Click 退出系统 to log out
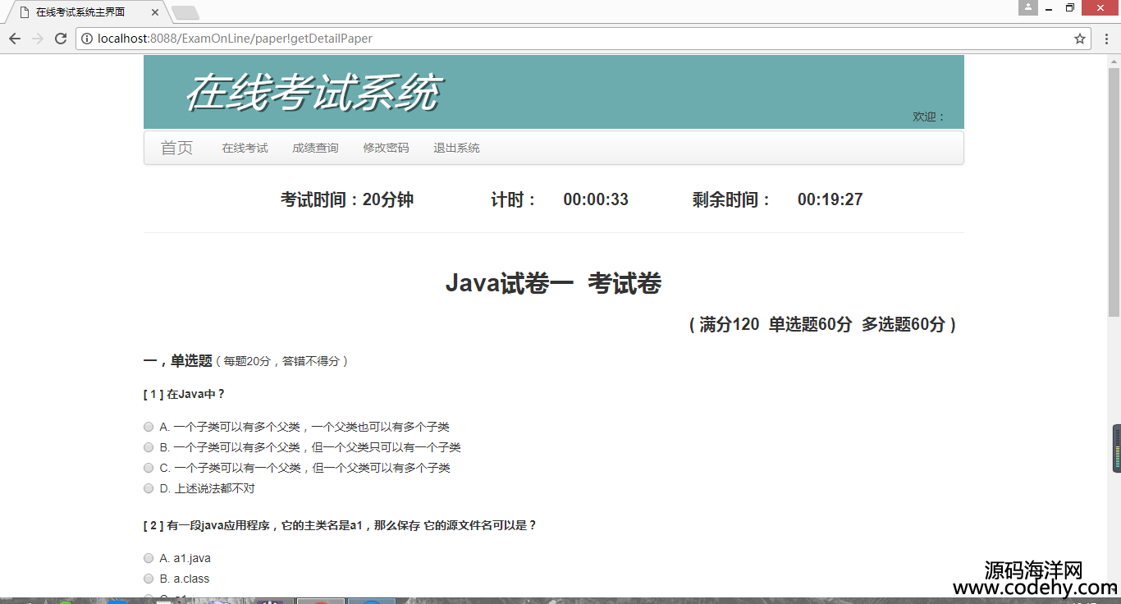The width and height of the screenshot is (1121, 604). pyautogui.click(x=456, y=148)
